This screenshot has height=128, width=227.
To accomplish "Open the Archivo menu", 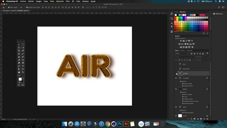I will pyautogui.click(x=23, y=1).
